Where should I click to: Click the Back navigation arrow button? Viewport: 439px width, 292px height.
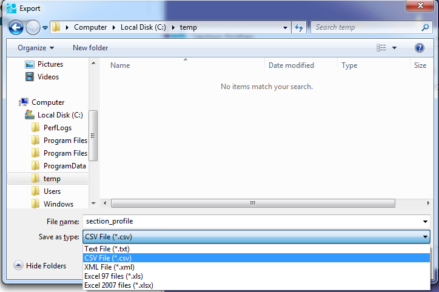[16, 27]
